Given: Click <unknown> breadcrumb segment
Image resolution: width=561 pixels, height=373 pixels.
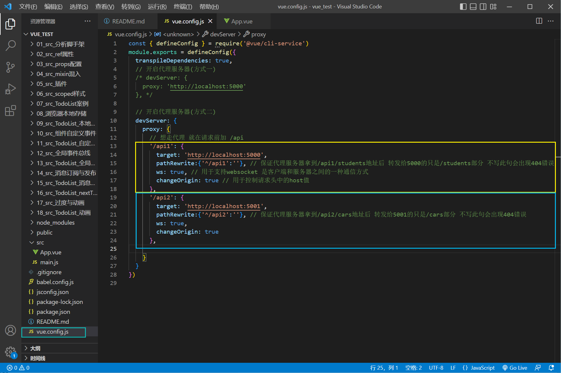Looking at the screenshot, I should [x=174, y=34].
